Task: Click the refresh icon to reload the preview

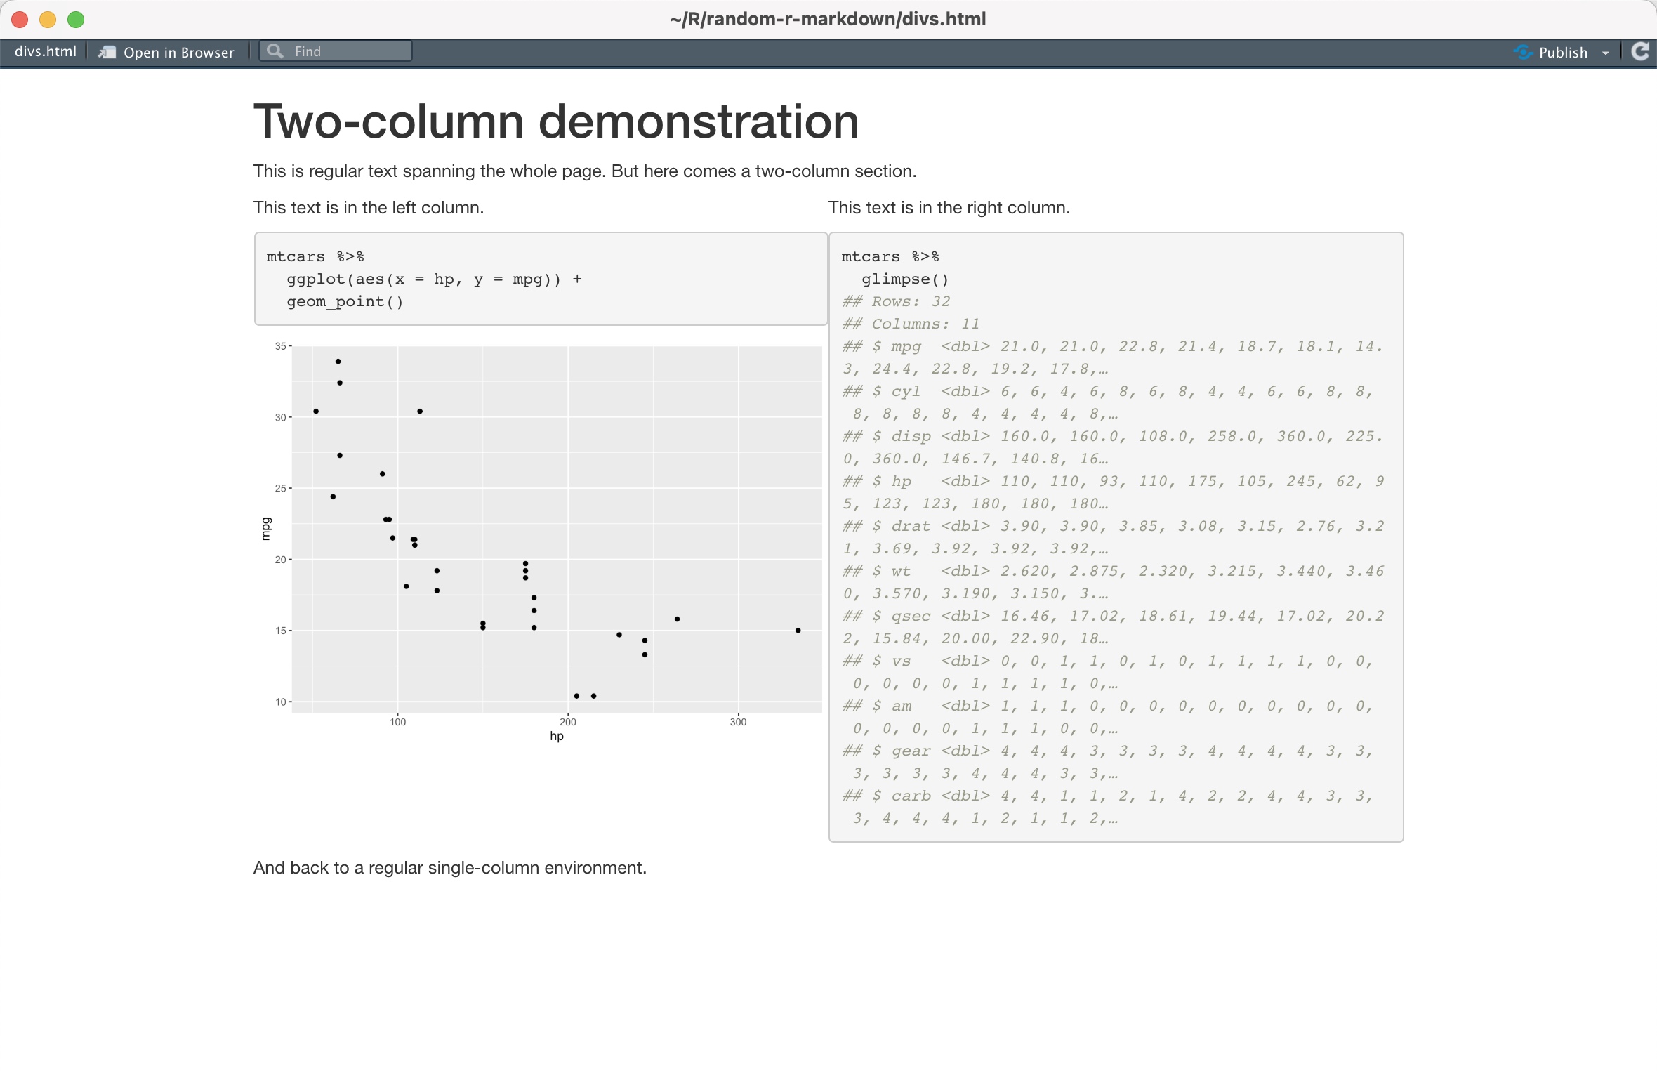Action: click(x=1641, y=51)
